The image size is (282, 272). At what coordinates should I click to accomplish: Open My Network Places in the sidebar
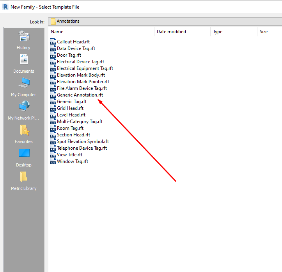click(24, 111)
